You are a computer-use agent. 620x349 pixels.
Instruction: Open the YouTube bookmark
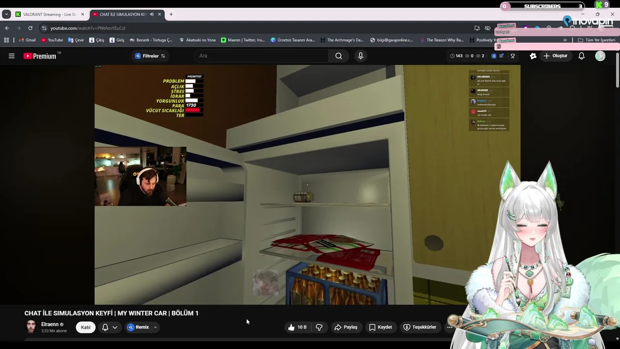[52, 40]
